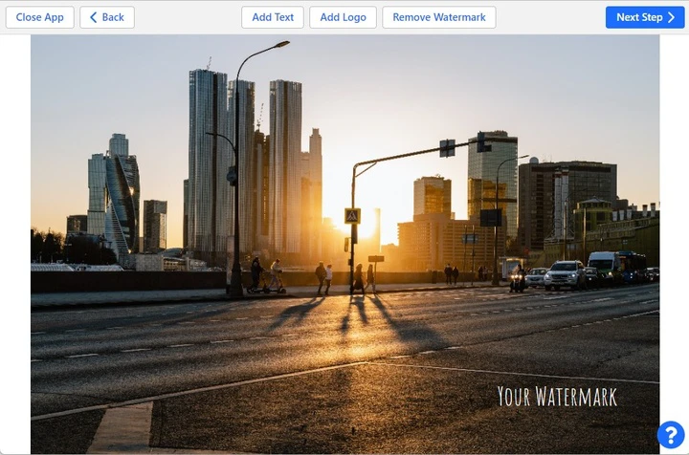689x455 pixels.
Task: Click the tallest glass tower in the skyline
Action: coord(209,162)
